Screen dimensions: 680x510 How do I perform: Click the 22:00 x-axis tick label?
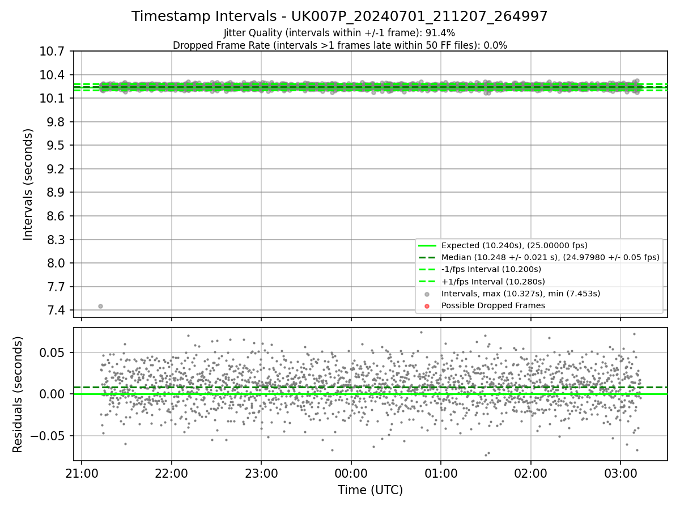[x=172, y=474]
